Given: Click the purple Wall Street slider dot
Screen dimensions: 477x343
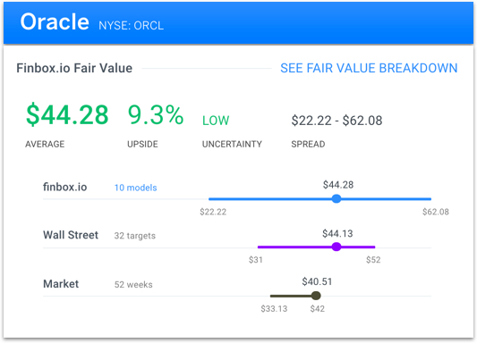Looking at the screenshot, I should point(336,247).
